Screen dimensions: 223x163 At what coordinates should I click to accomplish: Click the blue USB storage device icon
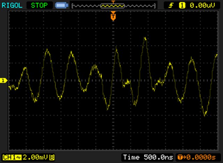tap(62, 6)
